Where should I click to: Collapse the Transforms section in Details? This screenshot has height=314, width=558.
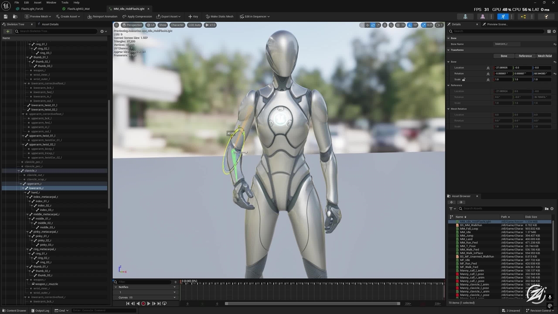coord(448,50)
